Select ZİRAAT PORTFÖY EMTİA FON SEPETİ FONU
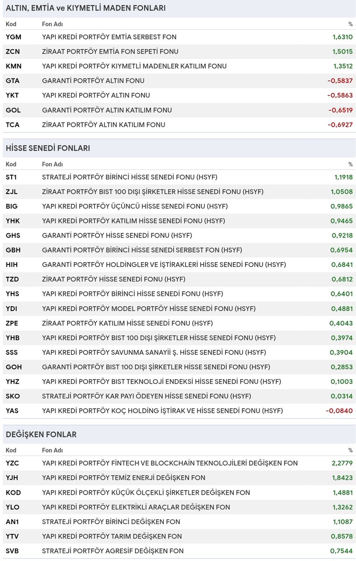The image size is (356, 561). (x=110, y=51)
